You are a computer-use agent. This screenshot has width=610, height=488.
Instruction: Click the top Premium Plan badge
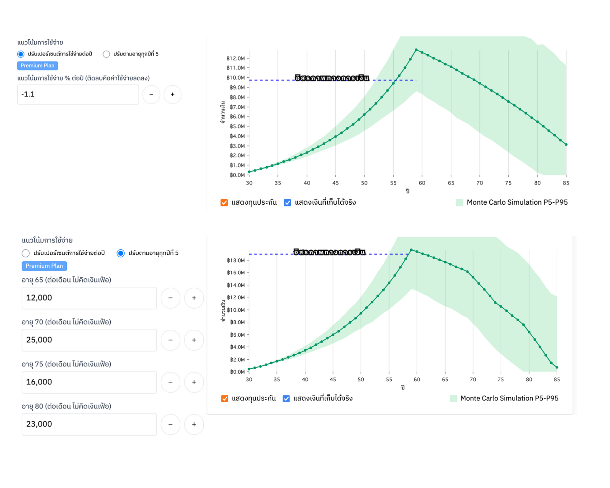click(x=38, y=66)
